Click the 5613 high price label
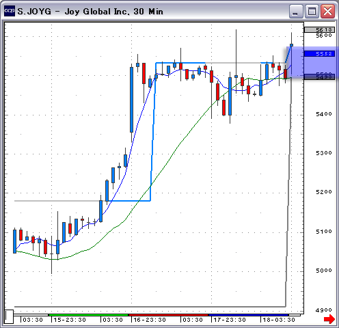This screenshot has height=328, width=339. click(x=319, y=30)
